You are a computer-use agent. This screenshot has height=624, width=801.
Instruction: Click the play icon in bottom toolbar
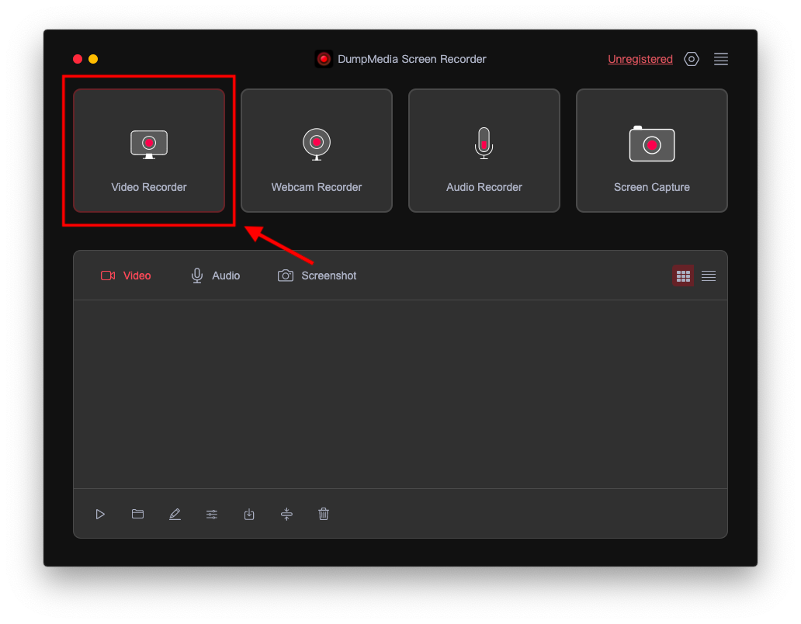(x=100, y=514)
